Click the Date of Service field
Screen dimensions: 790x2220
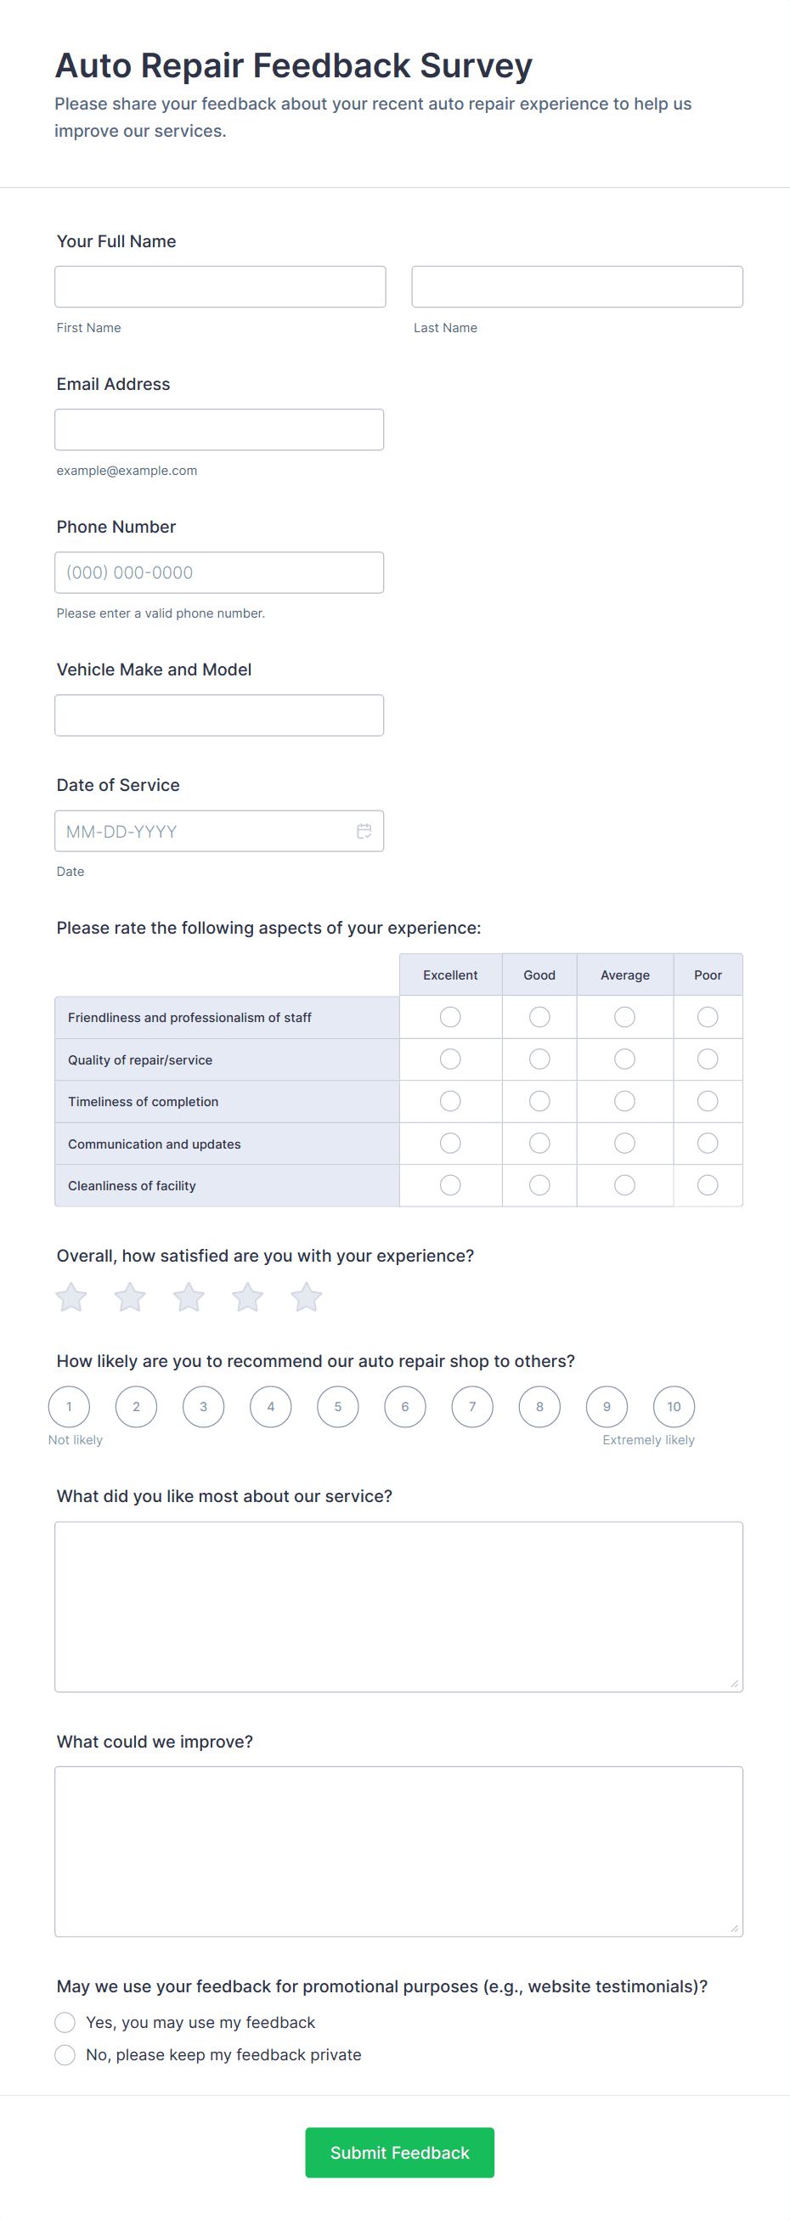click(206, 831)
